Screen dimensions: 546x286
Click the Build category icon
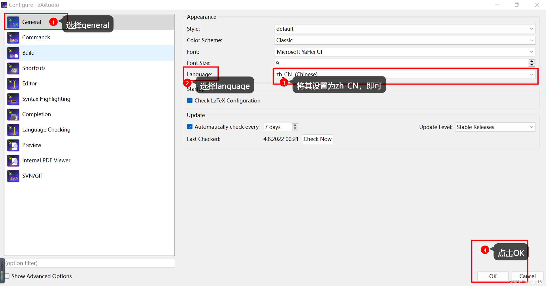13,53
